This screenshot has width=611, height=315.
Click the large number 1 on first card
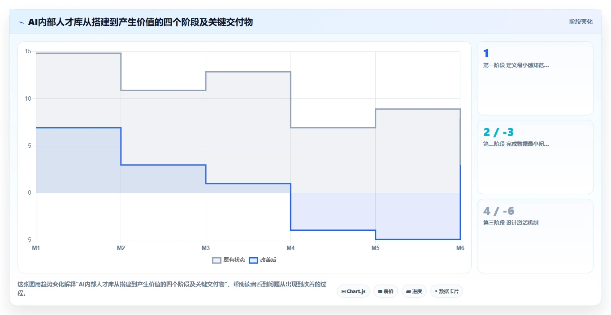point(486,54)
